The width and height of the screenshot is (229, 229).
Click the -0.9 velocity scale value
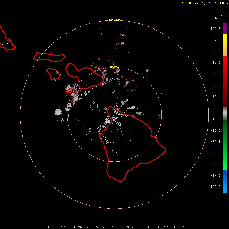click(217, 108)
